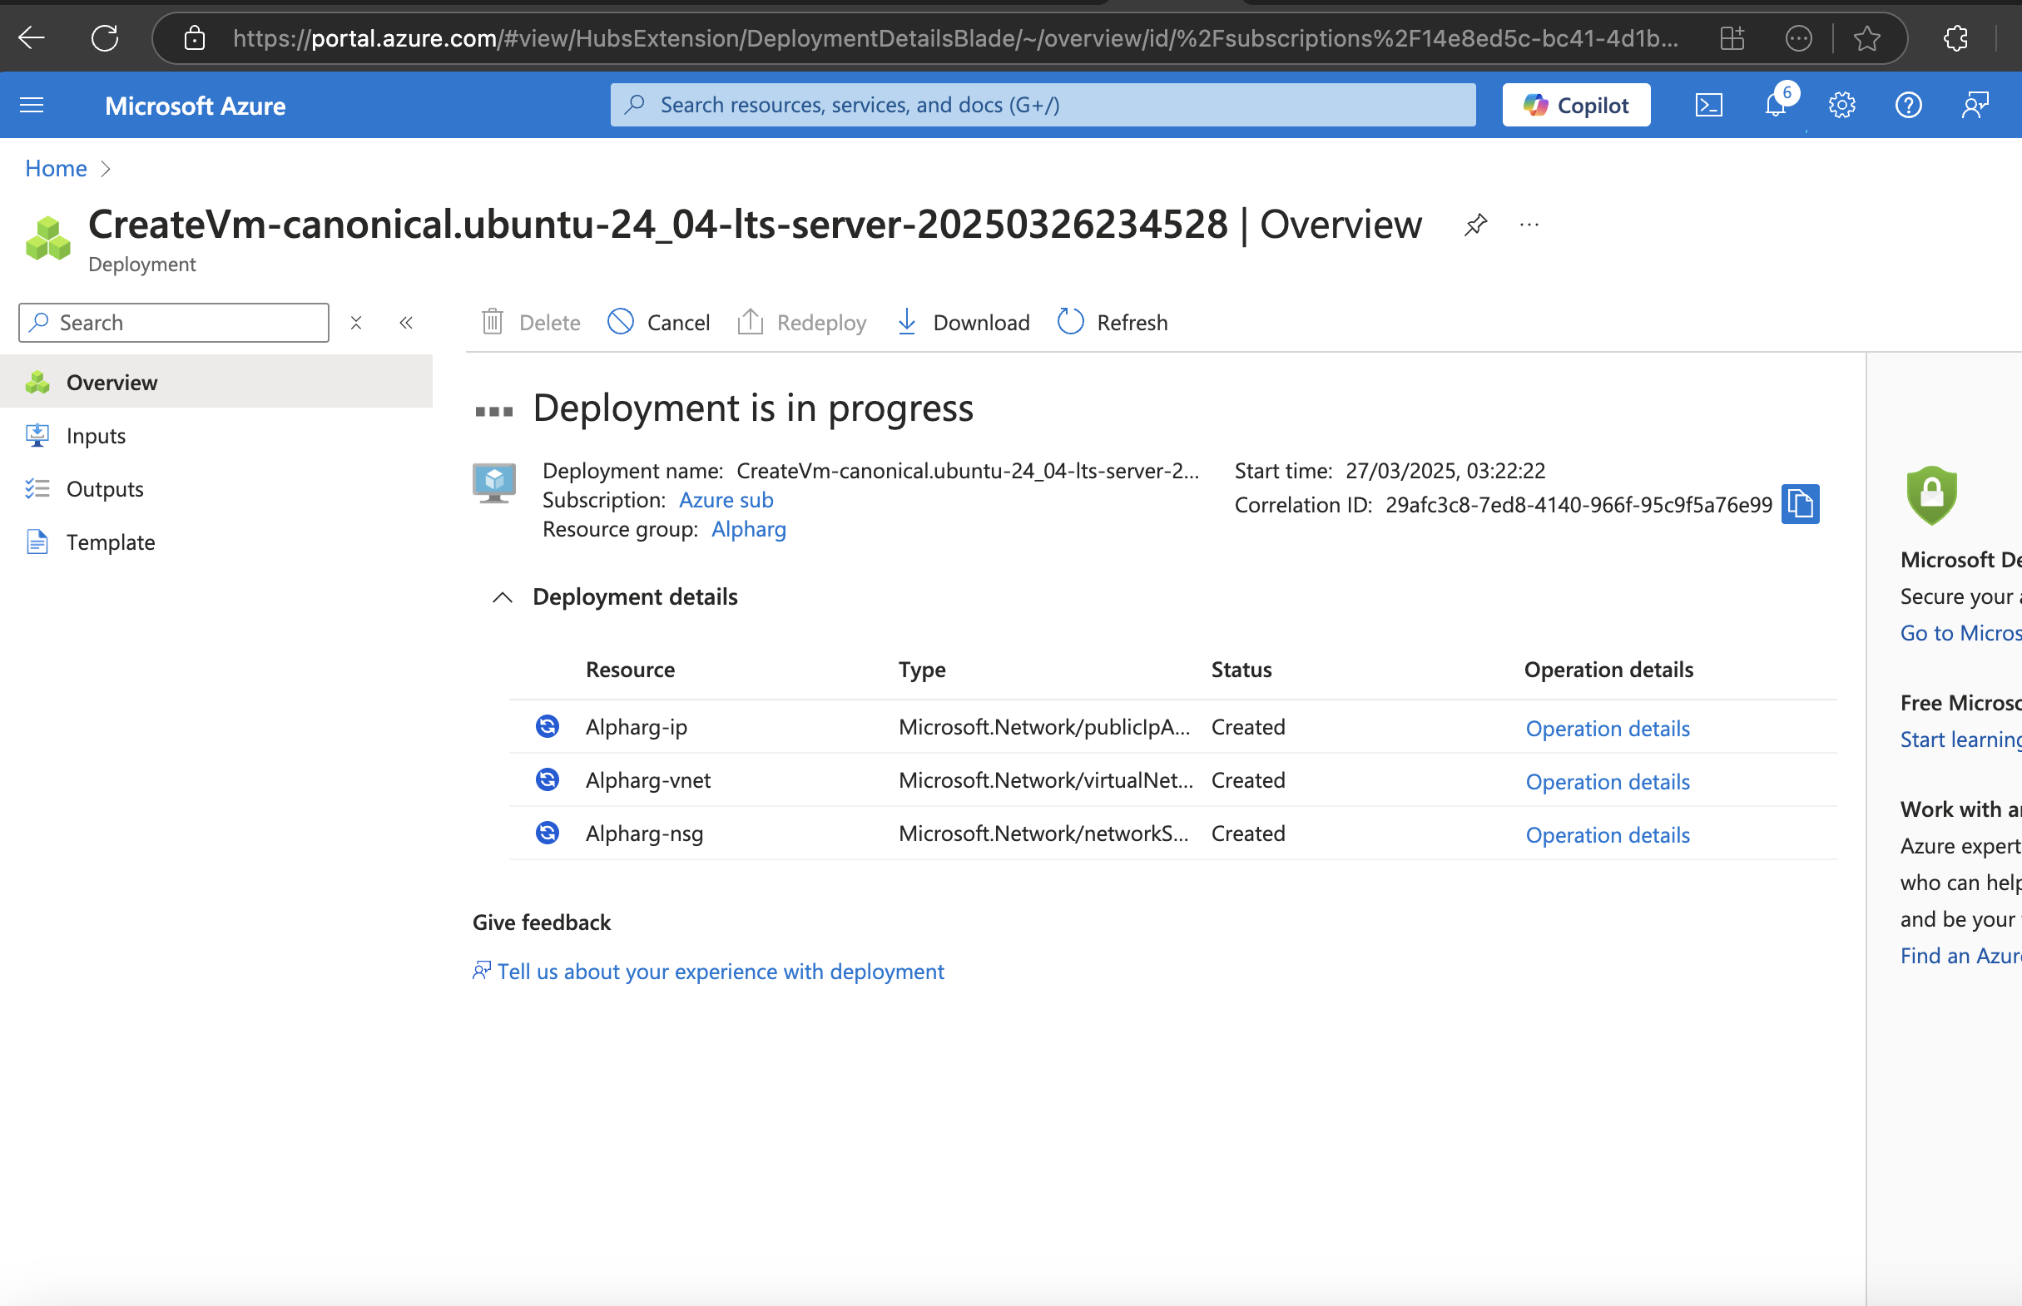Viewport: 2022px width, 1306px height.
Task: Pin the deployment blade to dashboard
Action: click(x=1476, y=225)
